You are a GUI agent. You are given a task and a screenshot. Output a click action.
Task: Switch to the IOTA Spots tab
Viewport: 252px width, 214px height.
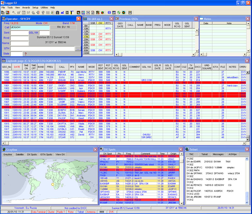tap(46, 155)
